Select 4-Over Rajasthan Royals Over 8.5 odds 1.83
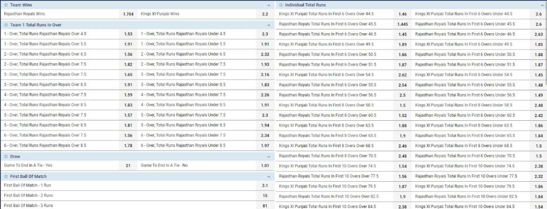 pos(128,105)
